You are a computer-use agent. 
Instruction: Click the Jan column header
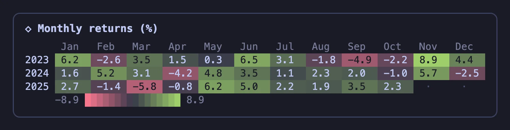(70, 47)
